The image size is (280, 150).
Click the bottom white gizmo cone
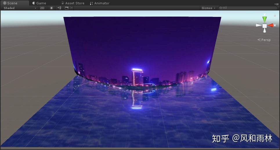(265, 31)
